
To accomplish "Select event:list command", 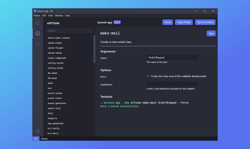I will 54,108.
